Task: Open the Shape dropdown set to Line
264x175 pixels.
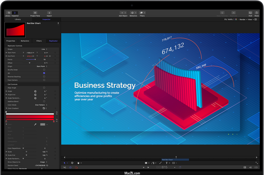Action: click(x=44, y=49)
